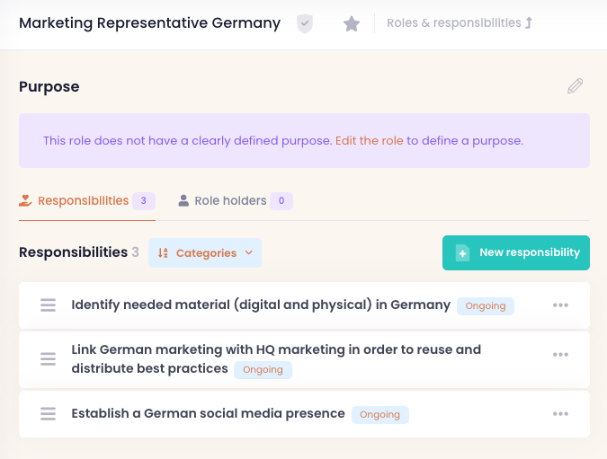Follow the 'Edit the role' link

pos(369,141)
